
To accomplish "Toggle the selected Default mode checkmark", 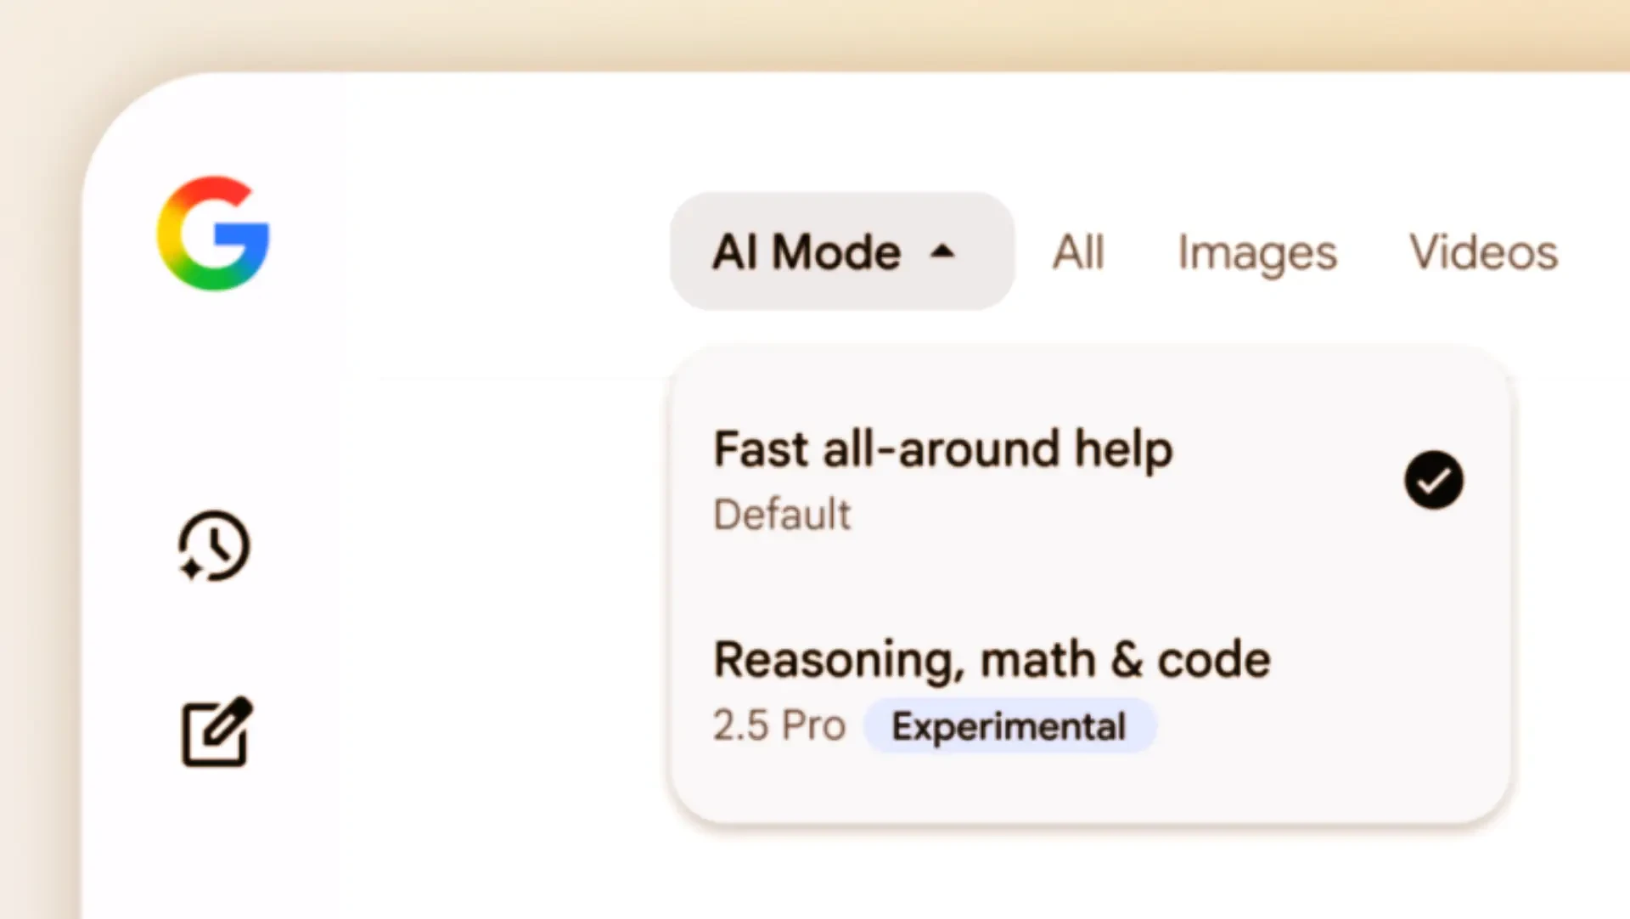I will [1433, 480].
